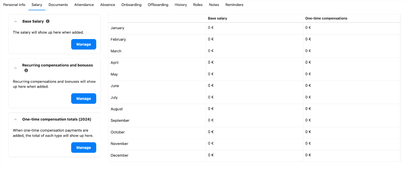Image resolution: width=406 pixels, height=169 pixels.
Task: Collapse the Base Salary card
Action: pos(16,21)
